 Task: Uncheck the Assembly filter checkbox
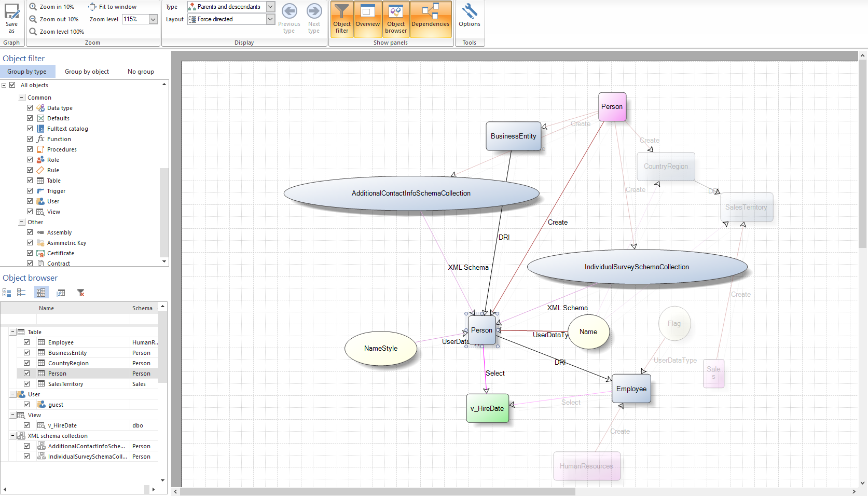pos(30,232)
